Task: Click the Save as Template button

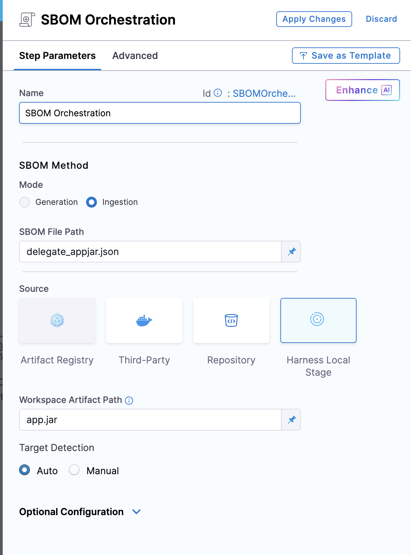Action: point(346,56)
